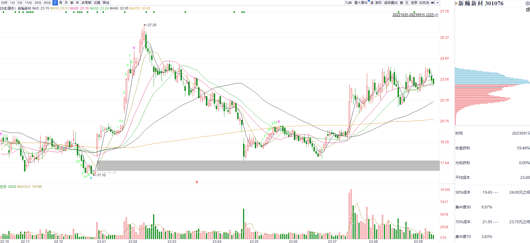Click the 平均成本 23.00 value
This screenshot has width=530, height=243.
525,178
